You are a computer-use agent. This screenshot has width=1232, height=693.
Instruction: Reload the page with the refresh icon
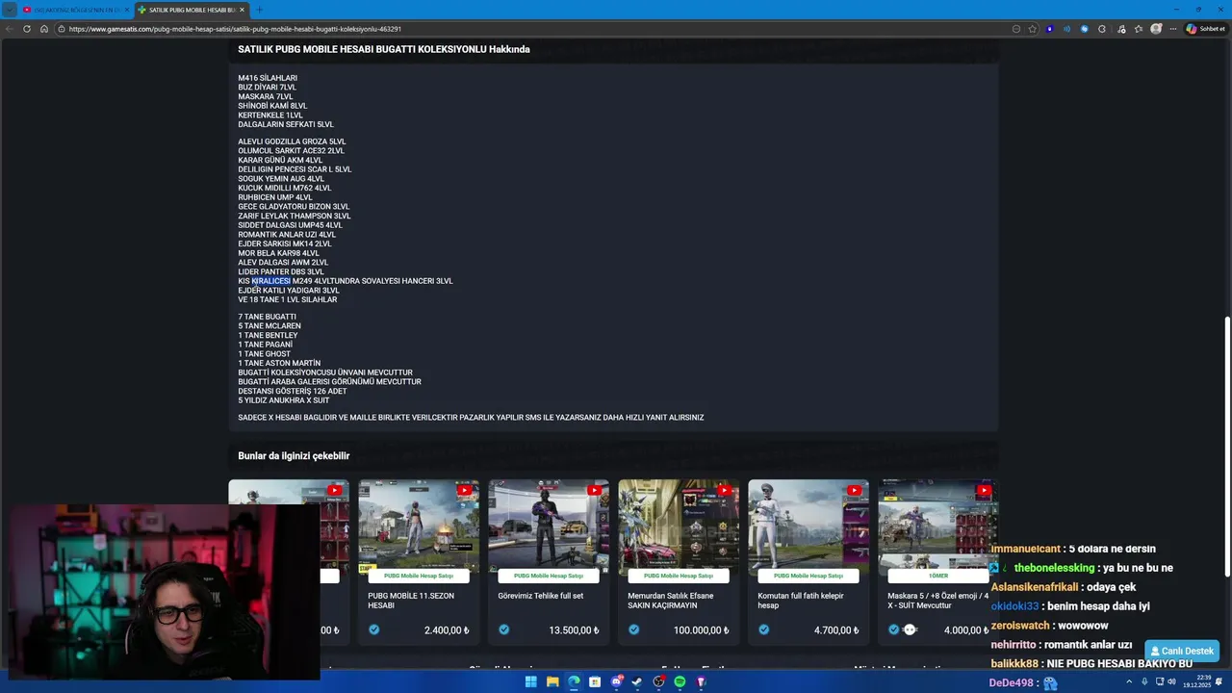click(x=27, y=29)
